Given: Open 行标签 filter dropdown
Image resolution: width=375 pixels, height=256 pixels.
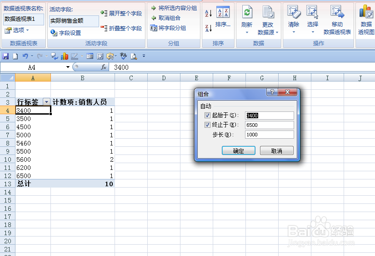Looking at the screenshot, I should [x=47, y=102].
